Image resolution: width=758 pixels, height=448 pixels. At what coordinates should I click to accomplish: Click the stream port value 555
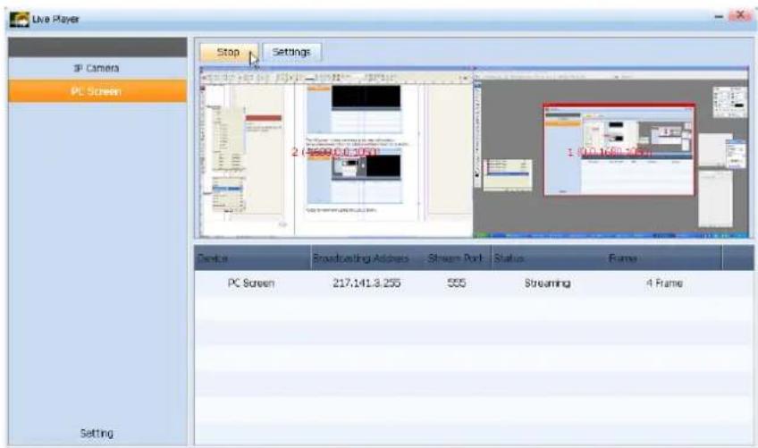457,283
